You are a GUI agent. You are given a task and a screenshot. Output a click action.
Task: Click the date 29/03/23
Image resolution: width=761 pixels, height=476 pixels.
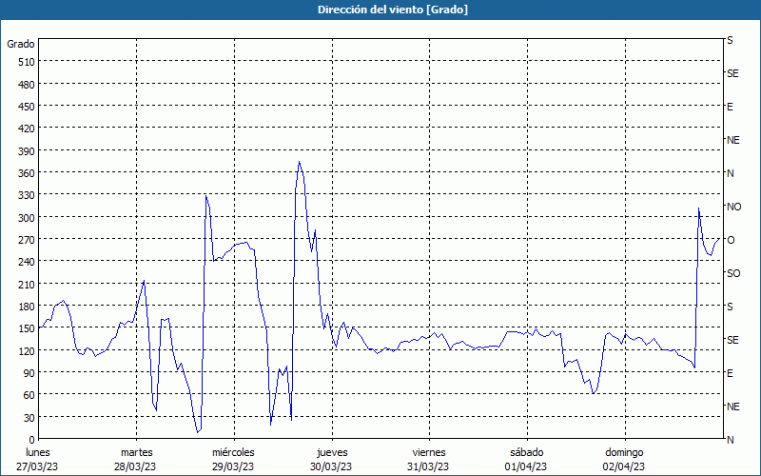(x=233, y=466)
